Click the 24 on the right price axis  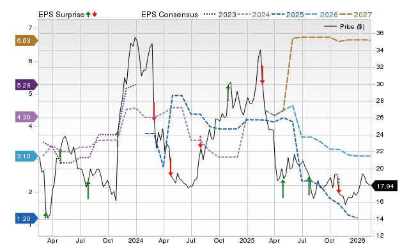(380, 135)
